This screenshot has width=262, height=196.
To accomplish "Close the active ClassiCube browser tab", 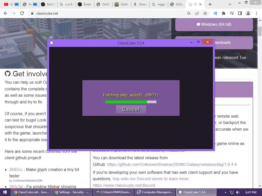I will 200,4.
